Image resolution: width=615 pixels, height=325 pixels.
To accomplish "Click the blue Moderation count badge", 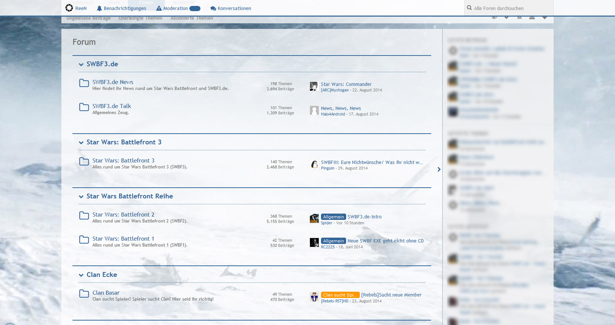I will [x=195, y=9].
